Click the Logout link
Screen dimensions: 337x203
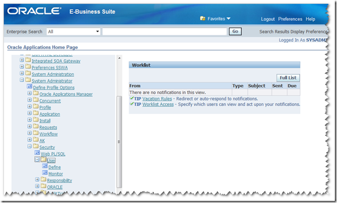(x=268, y=19)
